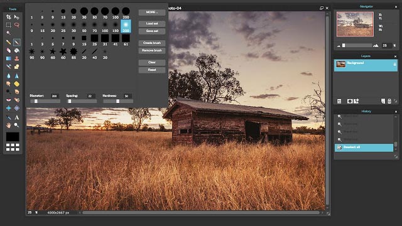The width and height of the screenshot is (402, 226).
Task: Open layer styles in Layers panel
Action: [x=356, y=101]
